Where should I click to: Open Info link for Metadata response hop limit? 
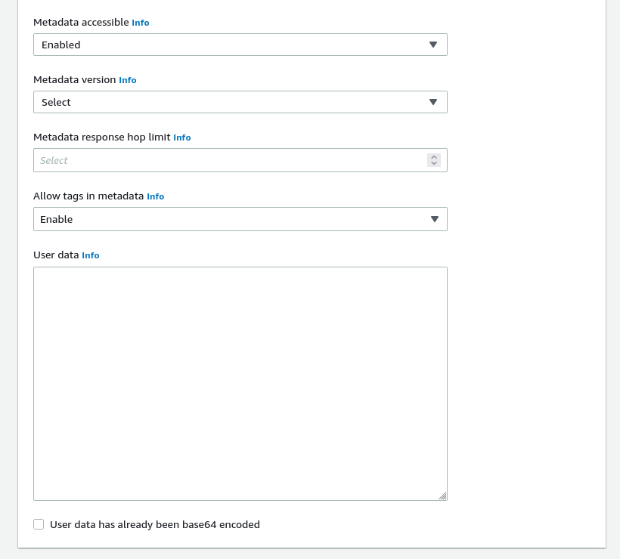[182, 137]
